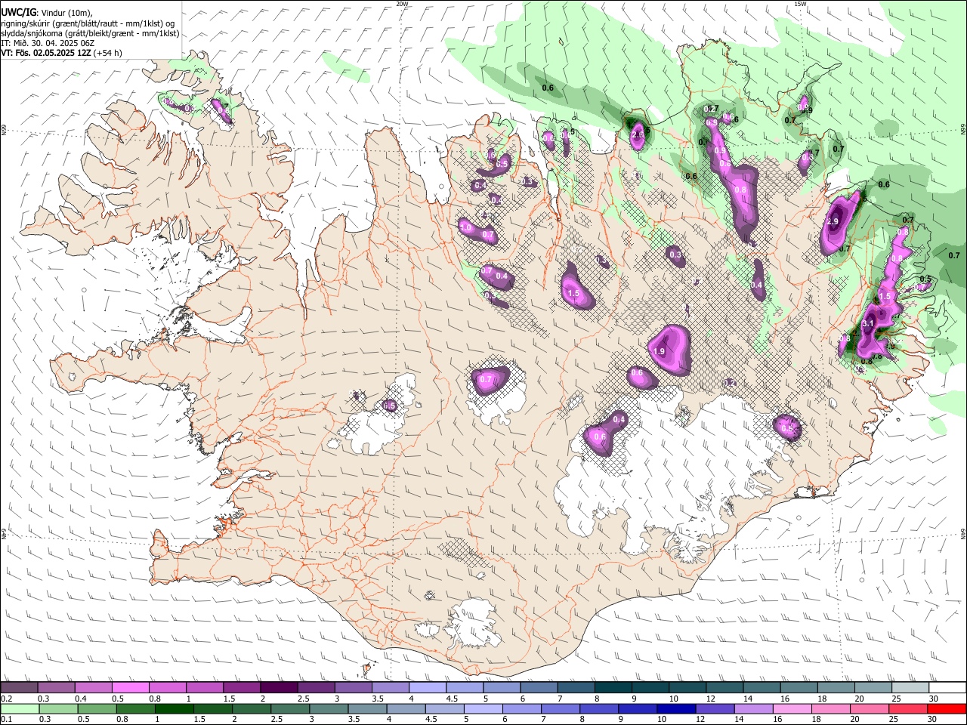Select the deep blue 10 rain legend swatch
The image size is (967, 725).
pyautogui.click(x=676, y=708)
